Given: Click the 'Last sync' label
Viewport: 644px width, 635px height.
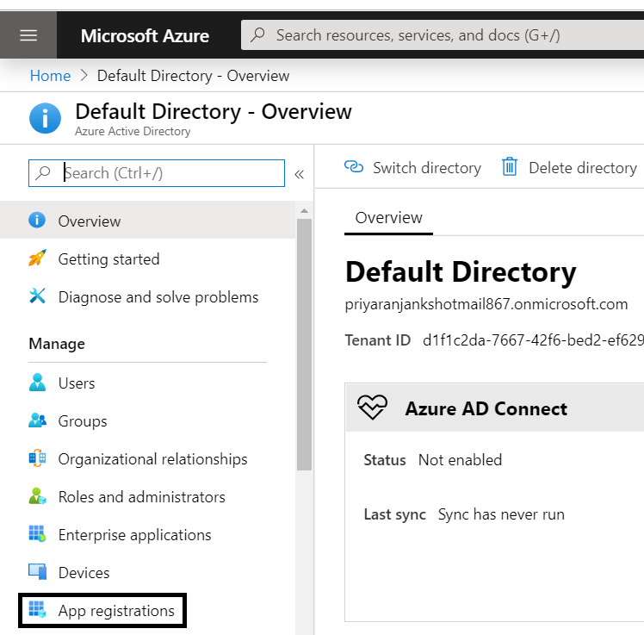Looking at the screenshot, I should [394, 514].
